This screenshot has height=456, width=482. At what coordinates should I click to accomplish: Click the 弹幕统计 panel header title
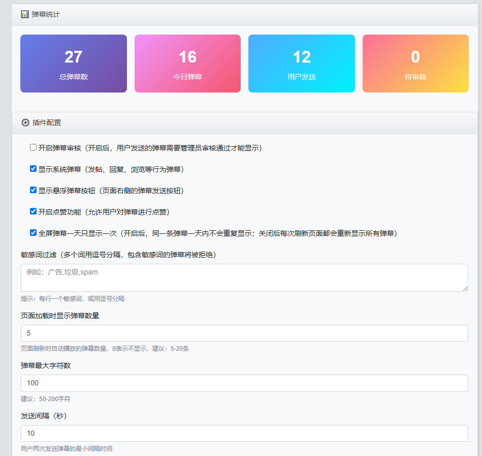pyautogui.click(x=46, y=14)
